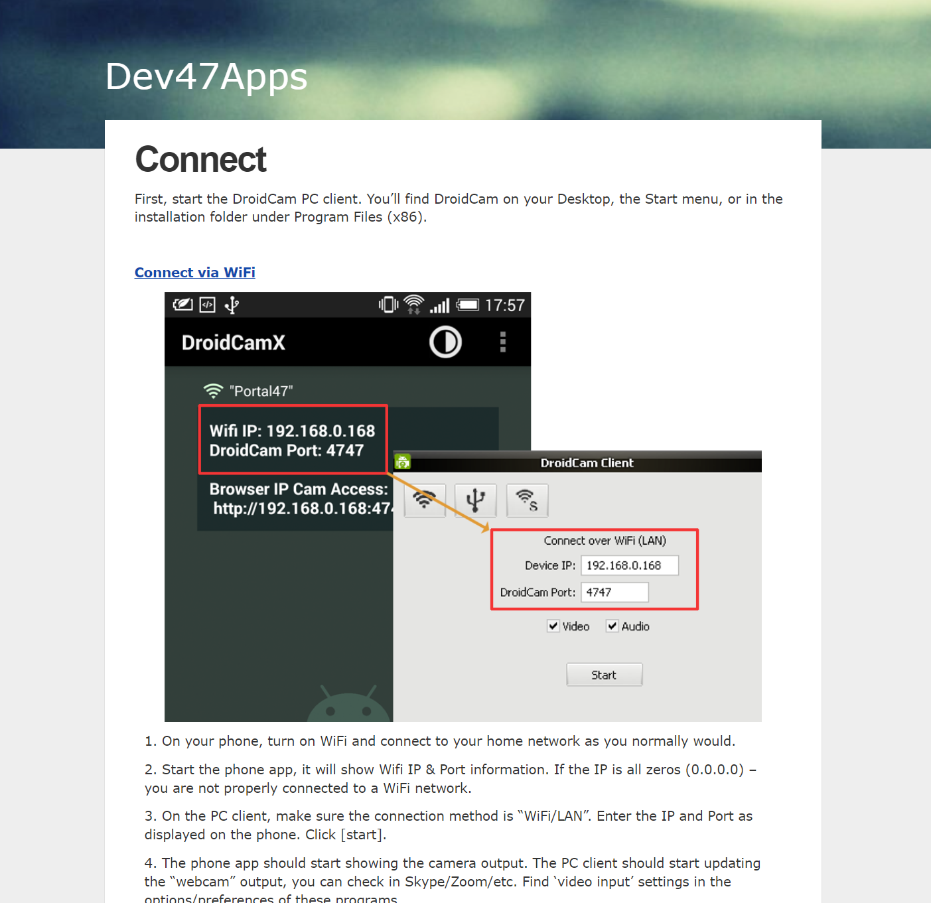Toggle the Video checkbox

pos(553,626)
